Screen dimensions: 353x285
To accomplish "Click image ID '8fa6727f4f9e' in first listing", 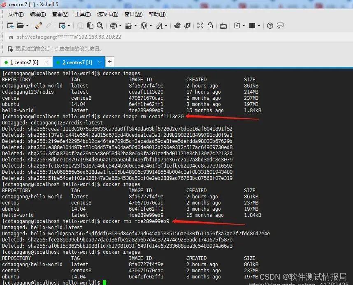I will click(146, 86).
